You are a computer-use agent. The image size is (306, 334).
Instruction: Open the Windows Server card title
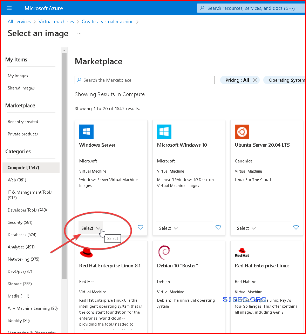coord(97,145)
